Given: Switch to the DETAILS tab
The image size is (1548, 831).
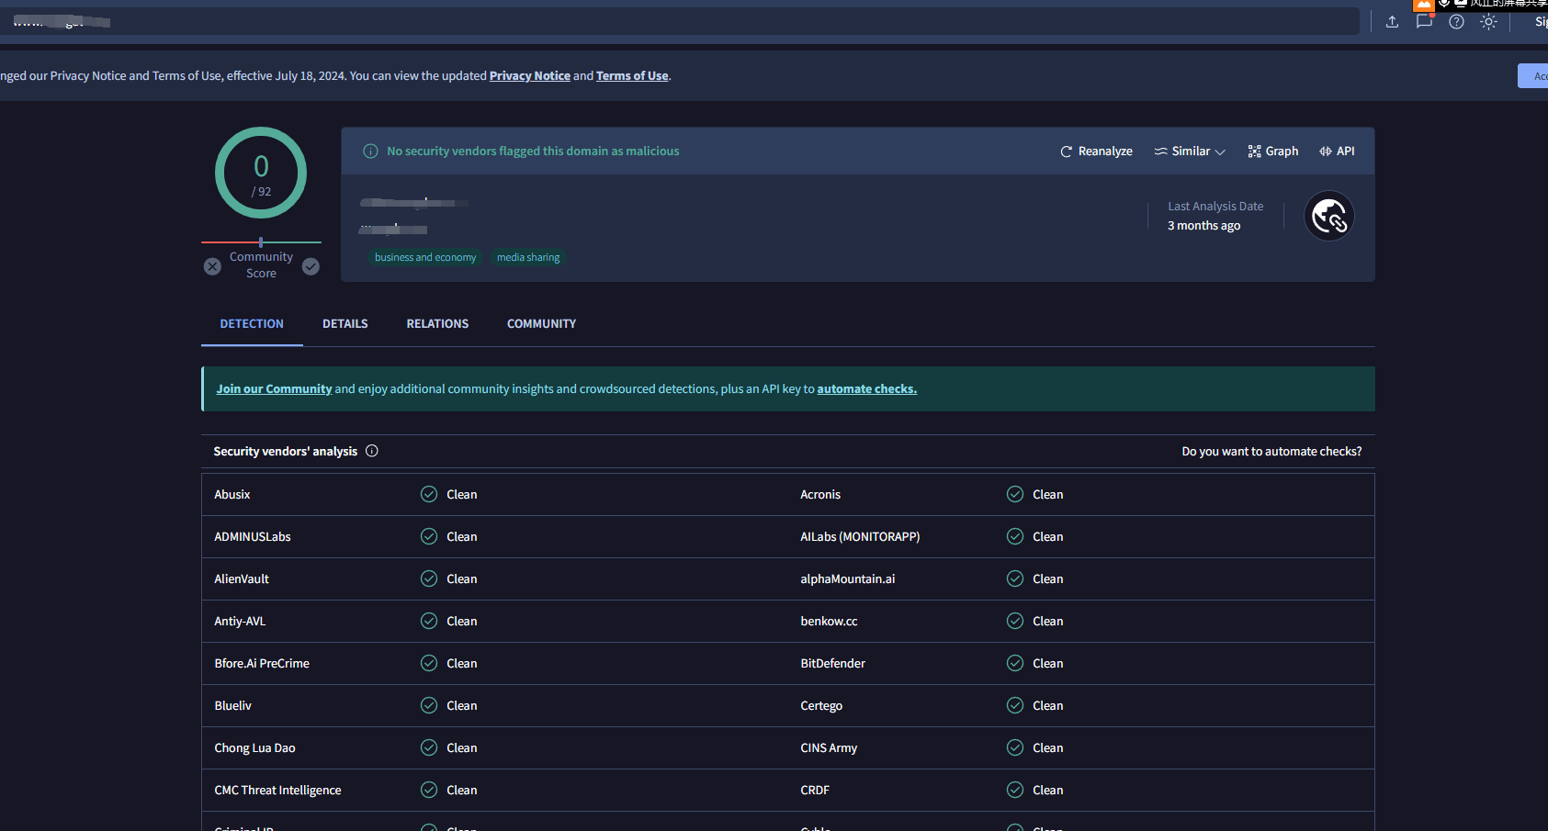Looking at the screenshot, I should (345, 324).
